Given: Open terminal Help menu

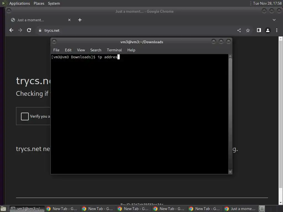Looking at the screenshot, I should point(131,50).
